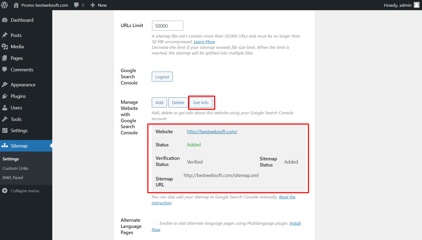Screen dimensions: 422x240
Task: Open the Learn More link
Action: coord(204,42)
